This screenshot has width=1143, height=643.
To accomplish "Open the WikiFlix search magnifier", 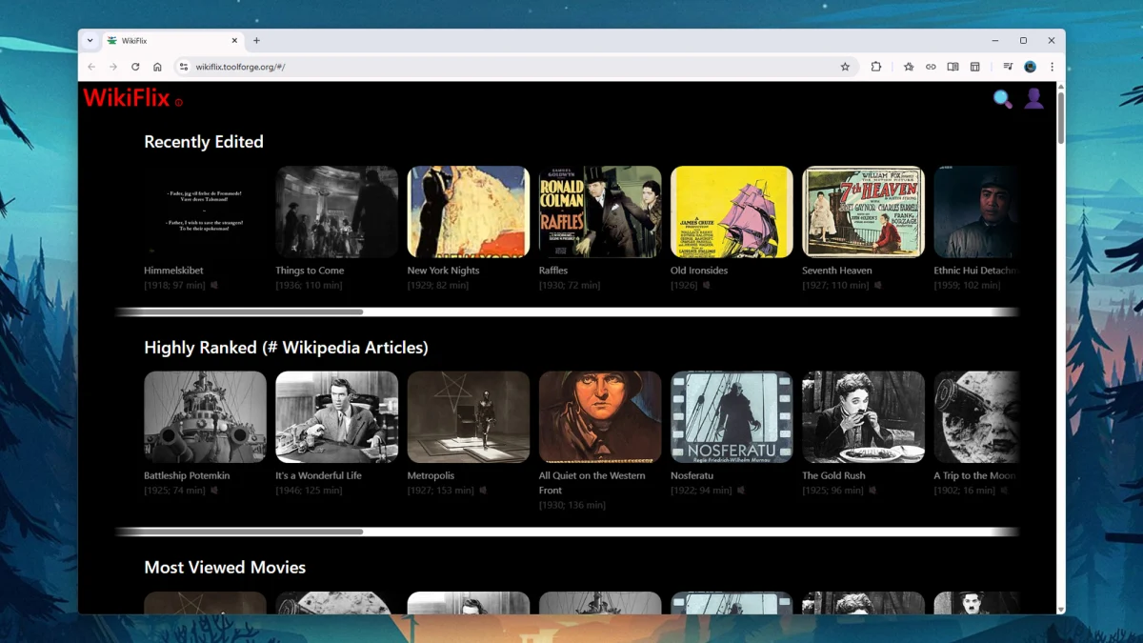I will coord(1002,99).
